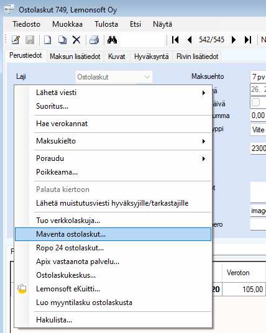Click the date field showing 26.
266x333 pixels.
point(258,89)
